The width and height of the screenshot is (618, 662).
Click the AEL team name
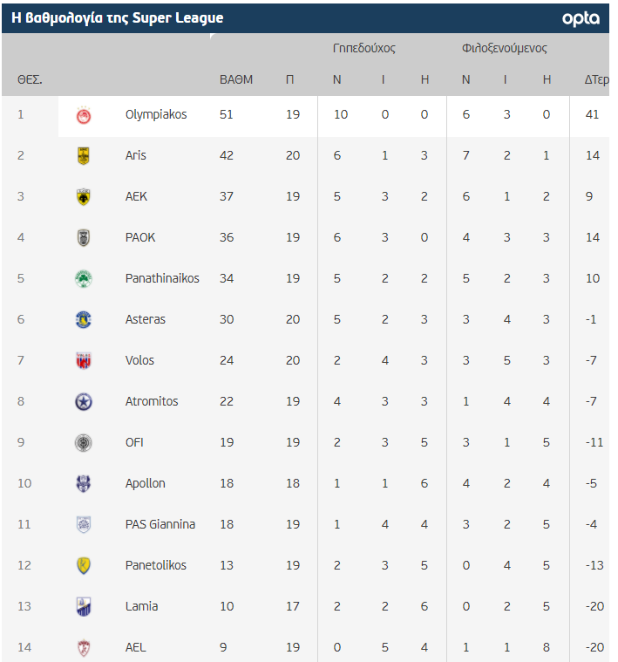[136, 647]
